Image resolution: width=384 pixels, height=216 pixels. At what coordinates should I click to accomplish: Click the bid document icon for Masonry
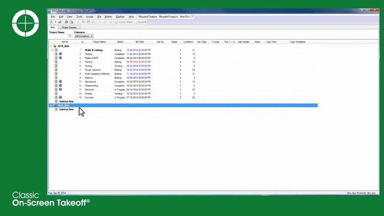[x=56, y=77]
